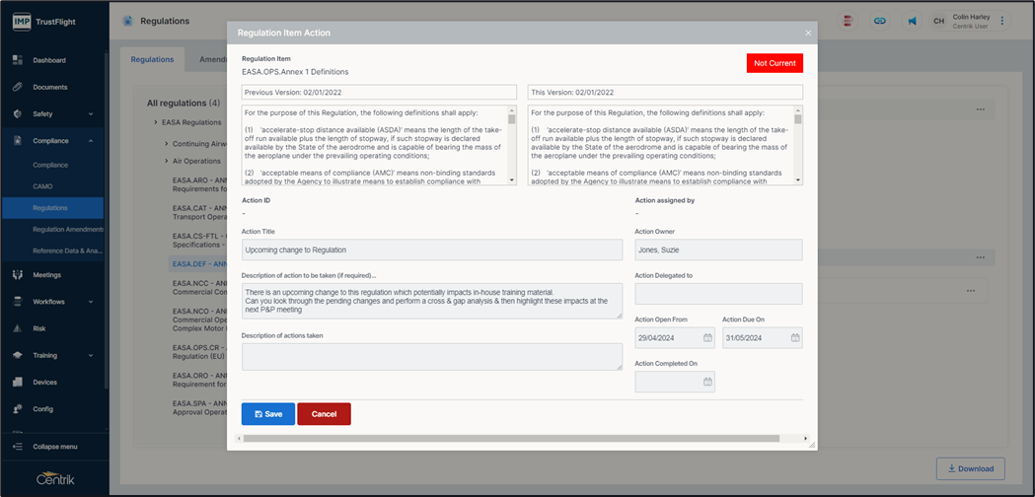
Task: Select the EASA.SPA regulation row
Action: point(199,407)
